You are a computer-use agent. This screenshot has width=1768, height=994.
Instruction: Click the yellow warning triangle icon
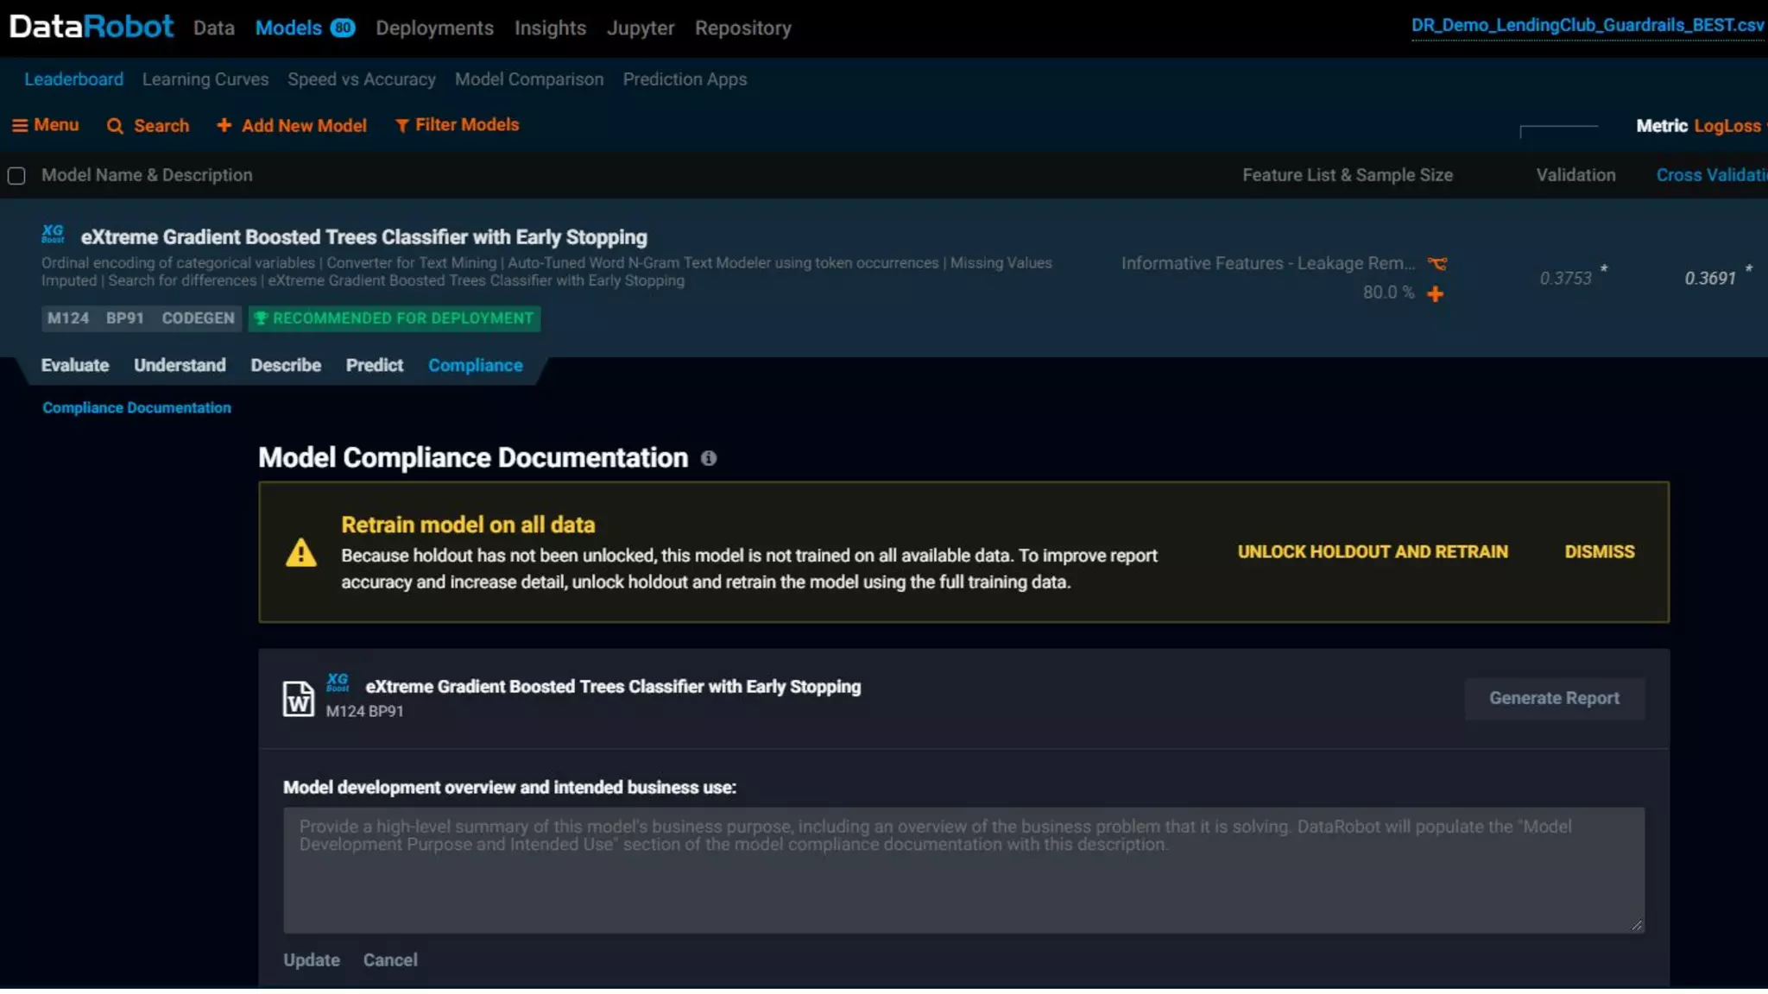pos(300,553)
